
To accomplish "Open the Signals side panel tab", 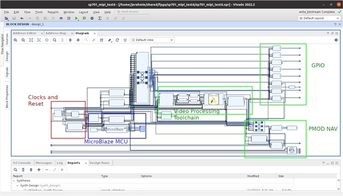I will tap(7, 72).
